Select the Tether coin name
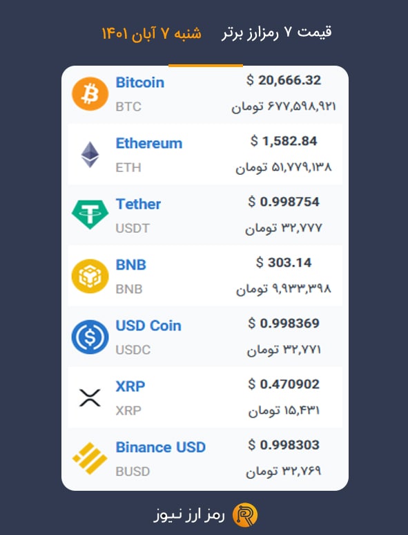The width and height of the screenshot is (408, 535). coord(138,204)
